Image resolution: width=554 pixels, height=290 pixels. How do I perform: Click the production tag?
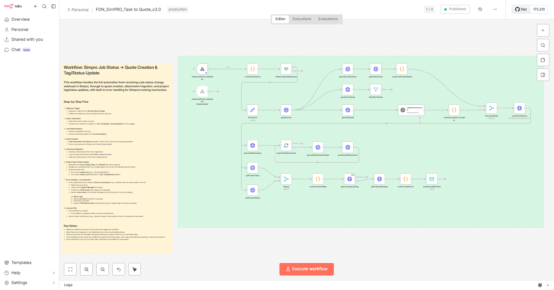(177, 10)
